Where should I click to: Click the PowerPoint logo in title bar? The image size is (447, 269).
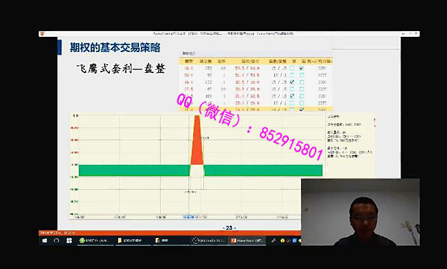pos(43,34)
